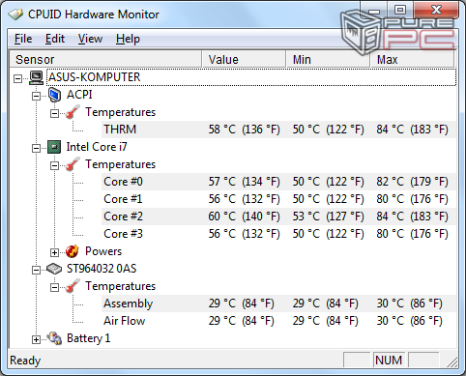Open the Edit menu

click(55, 39)
